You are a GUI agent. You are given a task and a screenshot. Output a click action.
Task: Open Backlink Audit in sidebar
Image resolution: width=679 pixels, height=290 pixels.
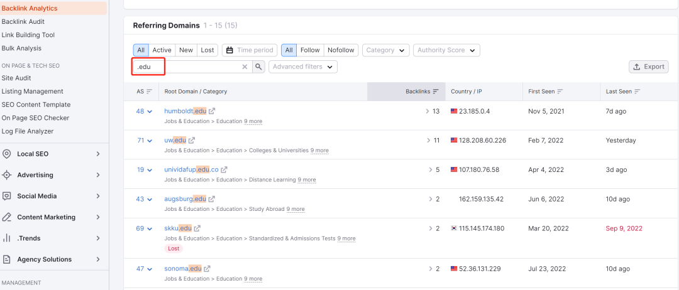pyautogui.click(x=23, y=21)
